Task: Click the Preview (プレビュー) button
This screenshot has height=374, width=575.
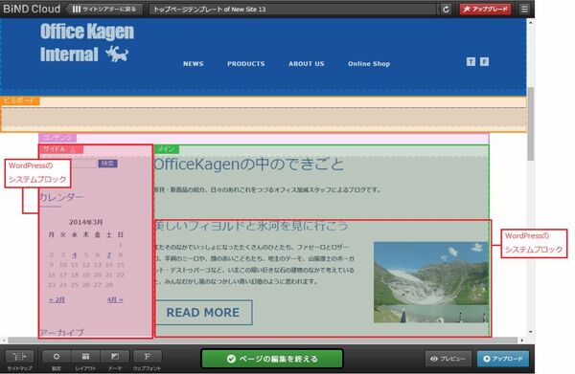Action: coord(448,359)
